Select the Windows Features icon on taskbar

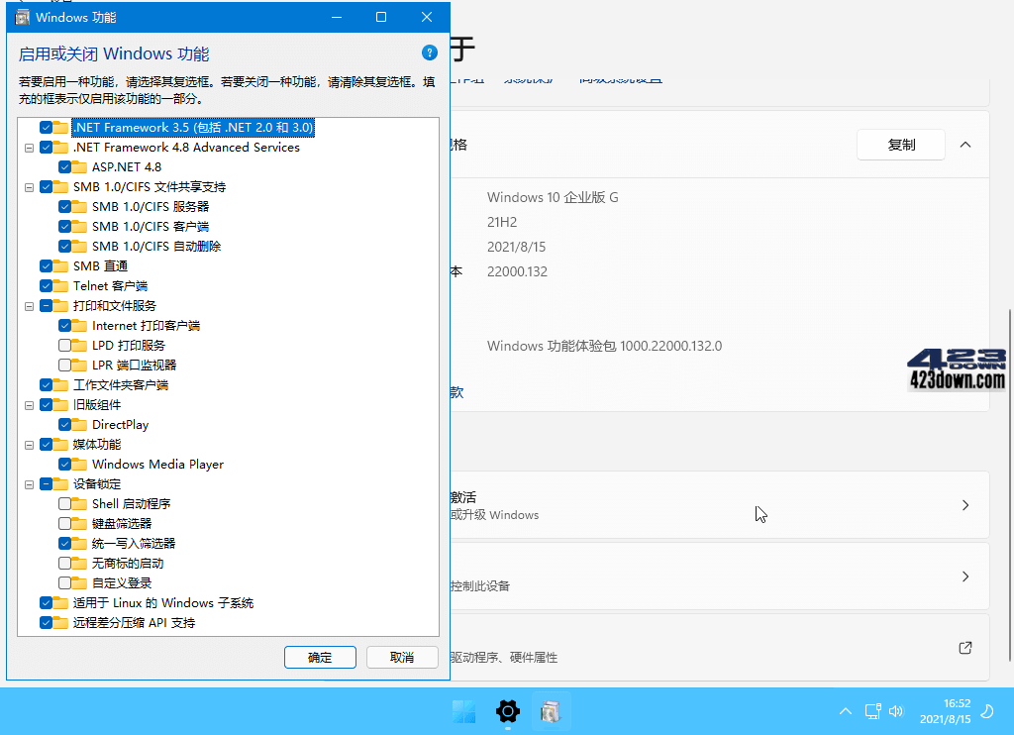point(552,711)
